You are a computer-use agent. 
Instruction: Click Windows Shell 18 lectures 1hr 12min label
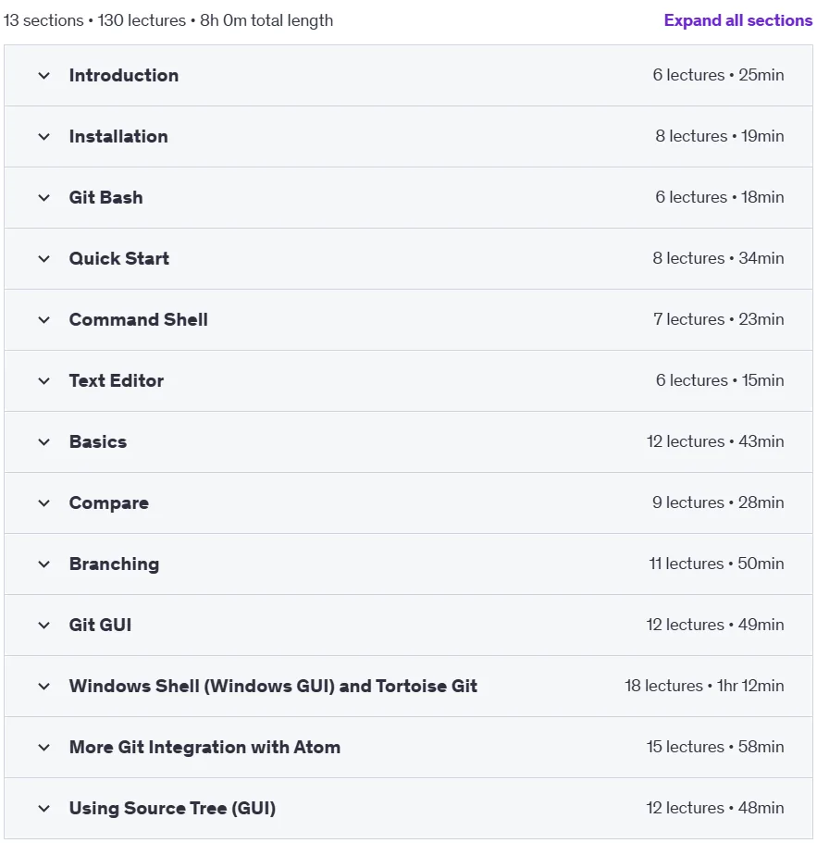(x=704, y=686)
